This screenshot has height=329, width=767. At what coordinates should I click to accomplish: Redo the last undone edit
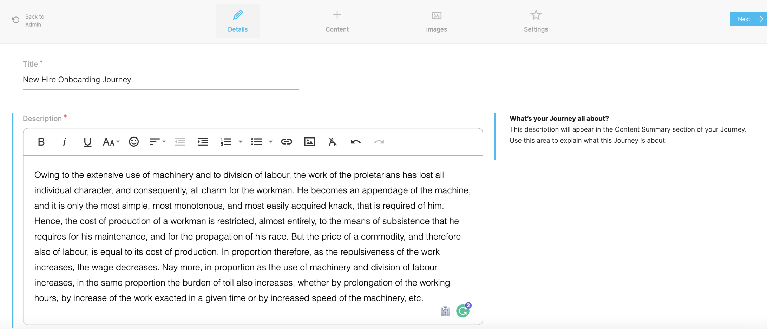pyautogui.click(x=379, y=142)
